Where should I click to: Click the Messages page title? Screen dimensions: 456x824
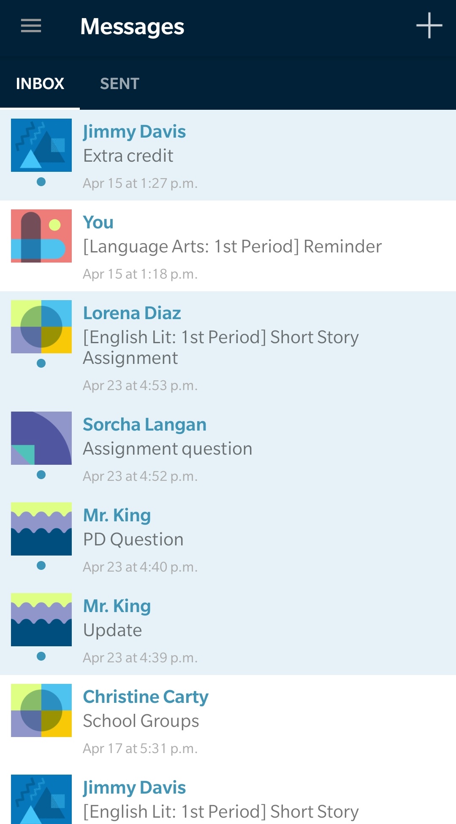coord(132,27)
